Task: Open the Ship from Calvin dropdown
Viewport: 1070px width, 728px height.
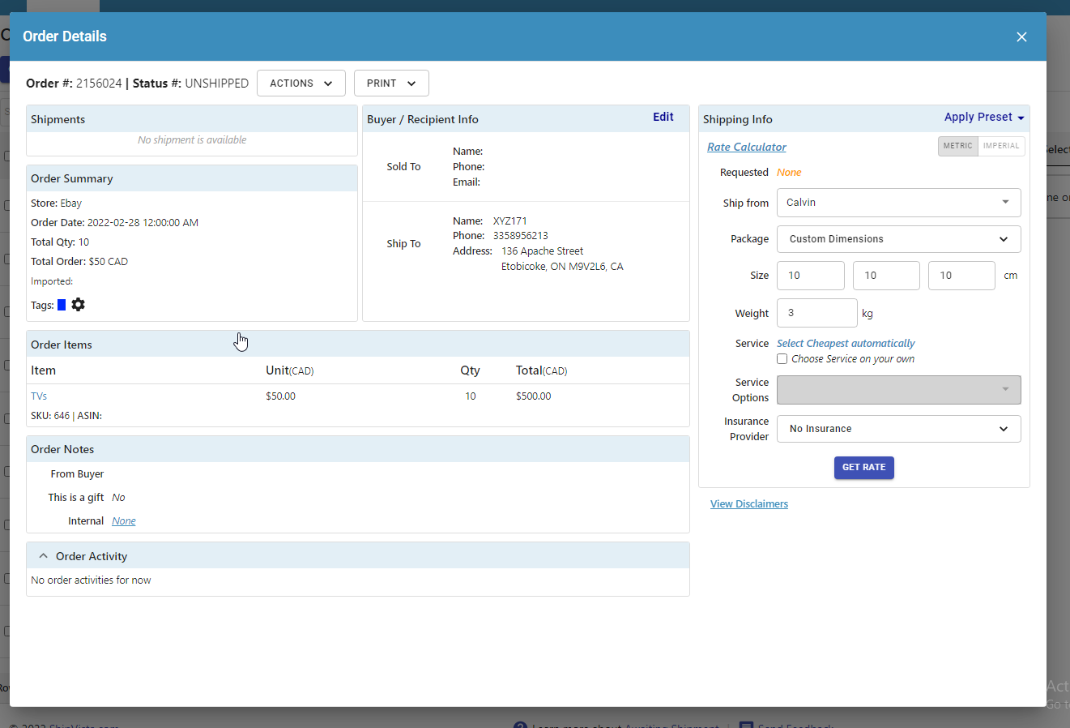Action: (x=899, y=203)
